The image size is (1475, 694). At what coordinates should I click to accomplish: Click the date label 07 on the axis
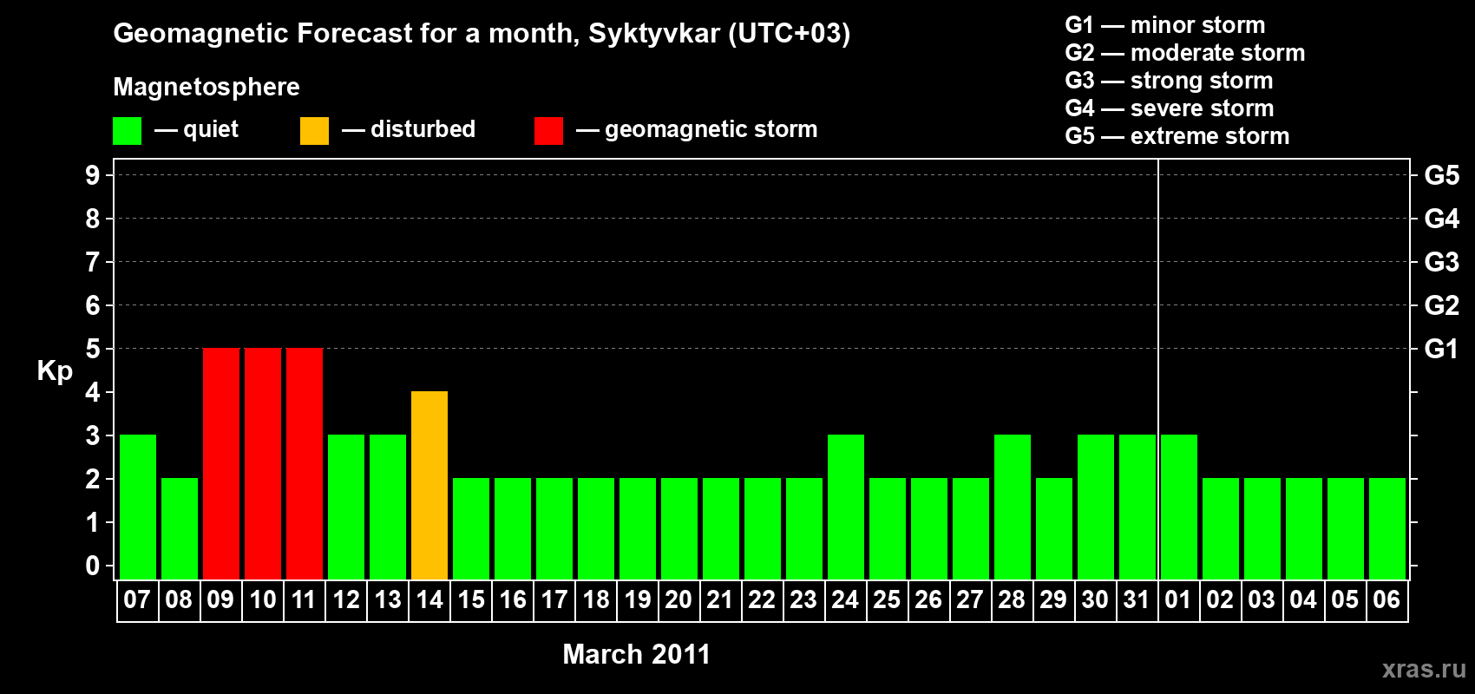pos(137,600)
